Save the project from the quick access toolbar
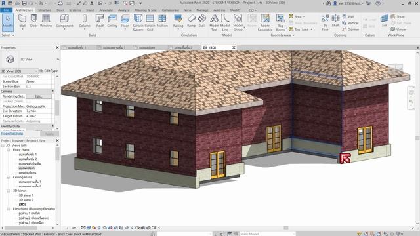Viewport: 420px width, 236px height. pos(24,3)
